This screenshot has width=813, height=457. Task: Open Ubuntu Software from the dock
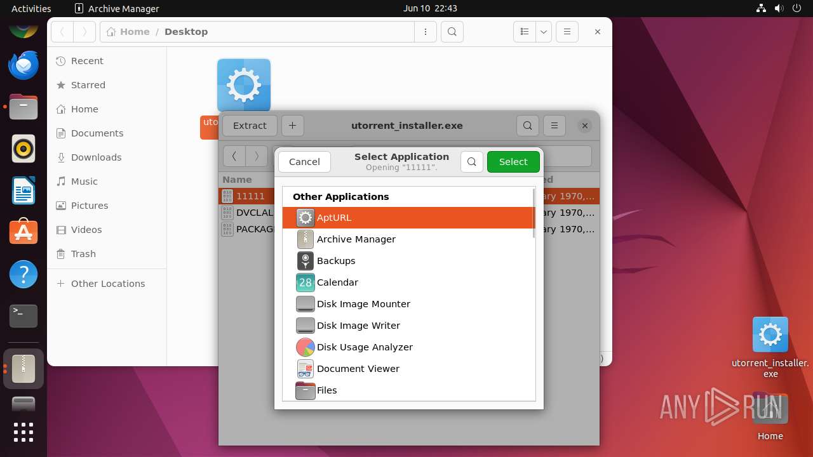(x=24, y=232)
